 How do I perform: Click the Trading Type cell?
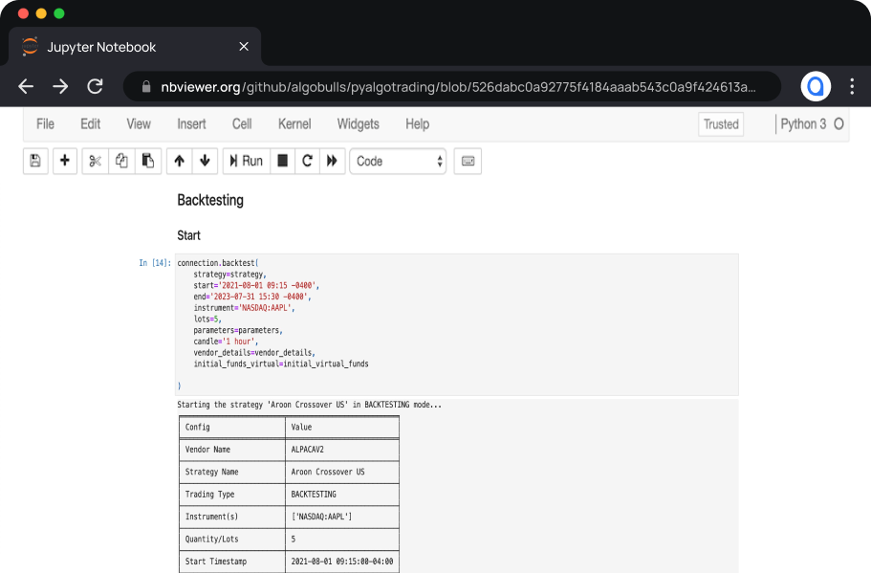coord(232,494)
